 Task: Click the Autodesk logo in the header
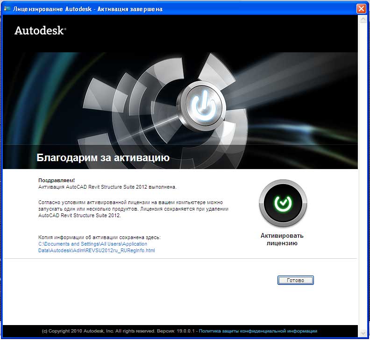pyautogui.click(x=40, y=31)
